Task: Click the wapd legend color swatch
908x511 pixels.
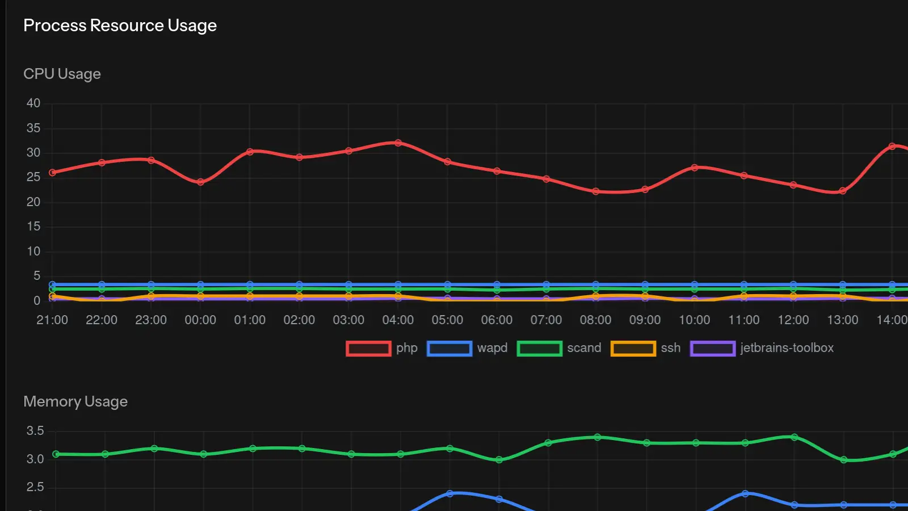Action: tap(449, 348)
